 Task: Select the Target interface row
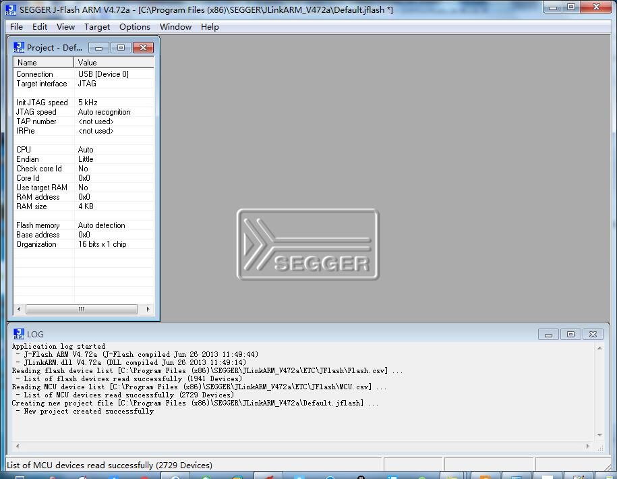(x=84, y=84)
